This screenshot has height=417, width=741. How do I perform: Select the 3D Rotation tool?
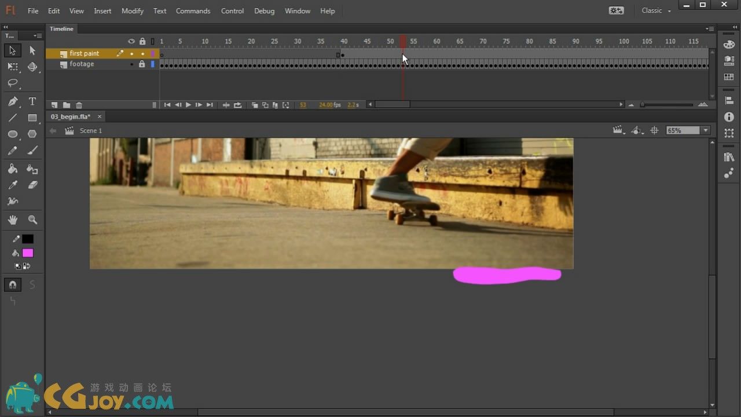(x=32, y=67)
